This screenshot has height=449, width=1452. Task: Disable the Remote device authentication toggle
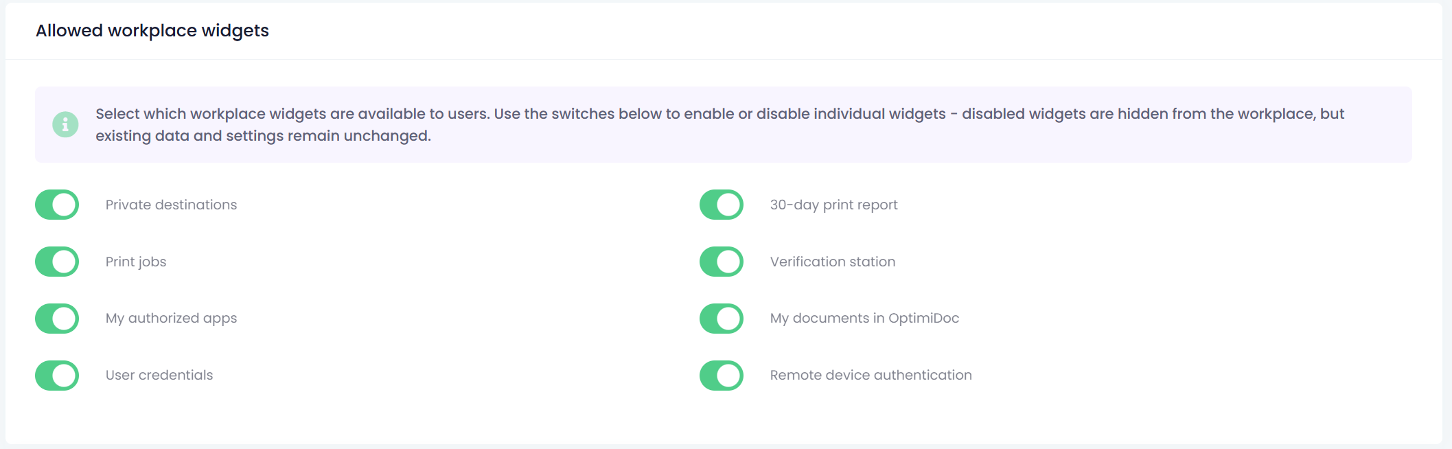(722, 376)
